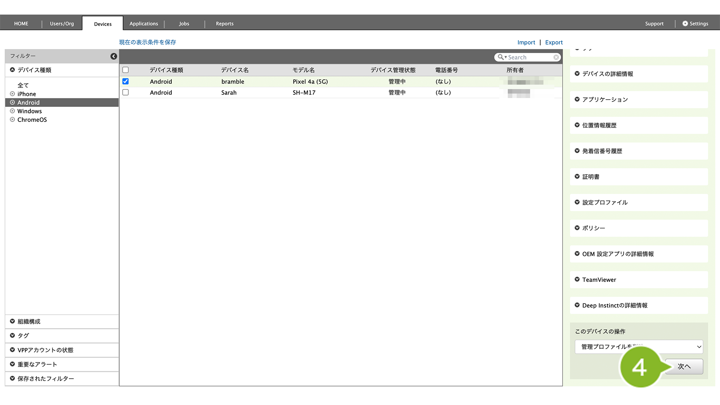Open the Users/Org tab
720x405 pixels.
point(62,23)
